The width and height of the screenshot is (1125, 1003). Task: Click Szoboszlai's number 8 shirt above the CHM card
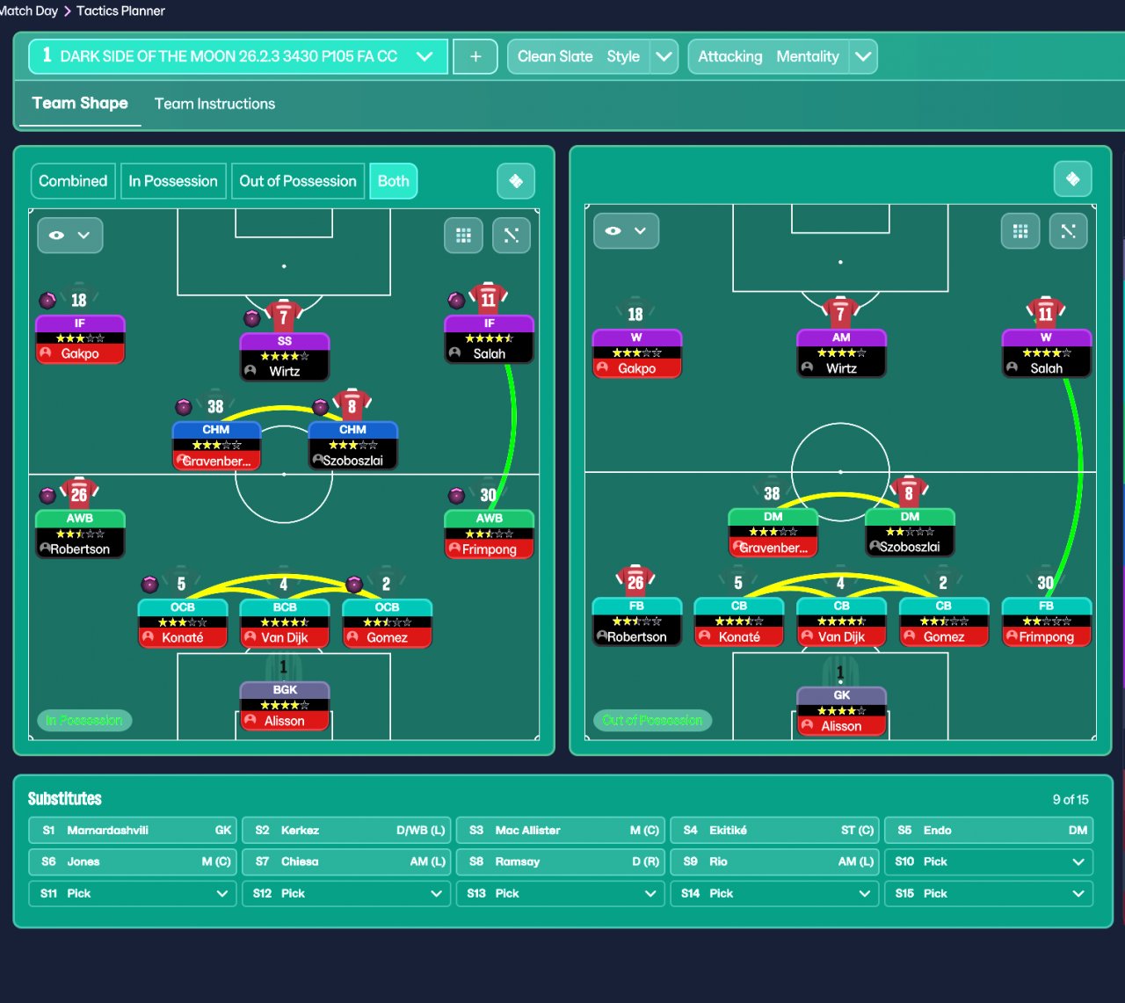click(352, 405)
